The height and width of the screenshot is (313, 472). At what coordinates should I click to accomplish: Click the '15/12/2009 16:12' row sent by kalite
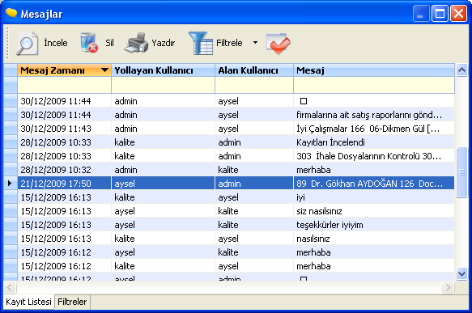(x=236, y=266)
